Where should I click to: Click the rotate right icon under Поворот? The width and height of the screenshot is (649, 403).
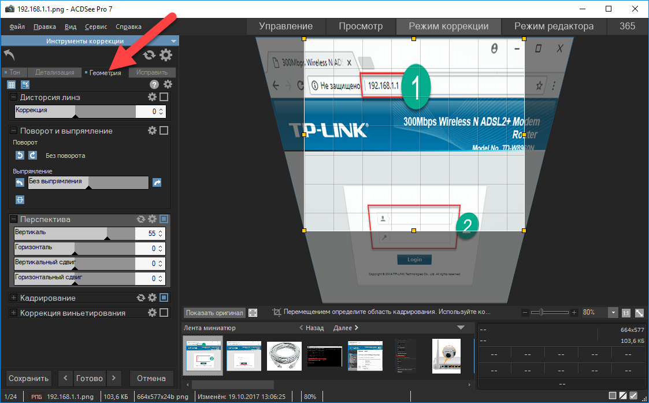coord(33,156)
